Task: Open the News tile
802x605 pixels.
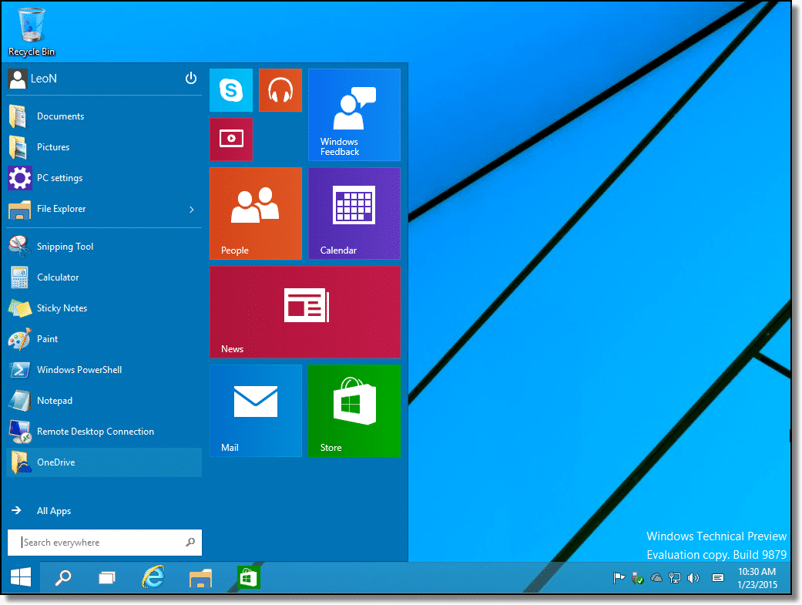Action: tap(304, 312)
